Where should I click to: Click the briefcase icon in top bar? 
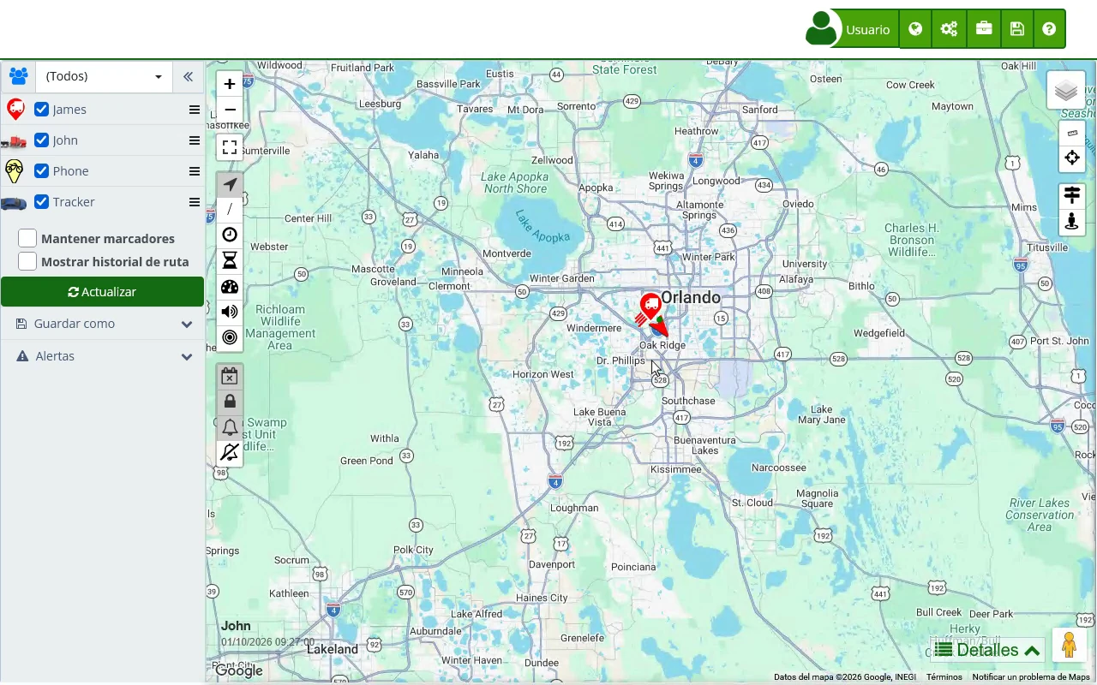pyautogui.click(x=984, y=29)
